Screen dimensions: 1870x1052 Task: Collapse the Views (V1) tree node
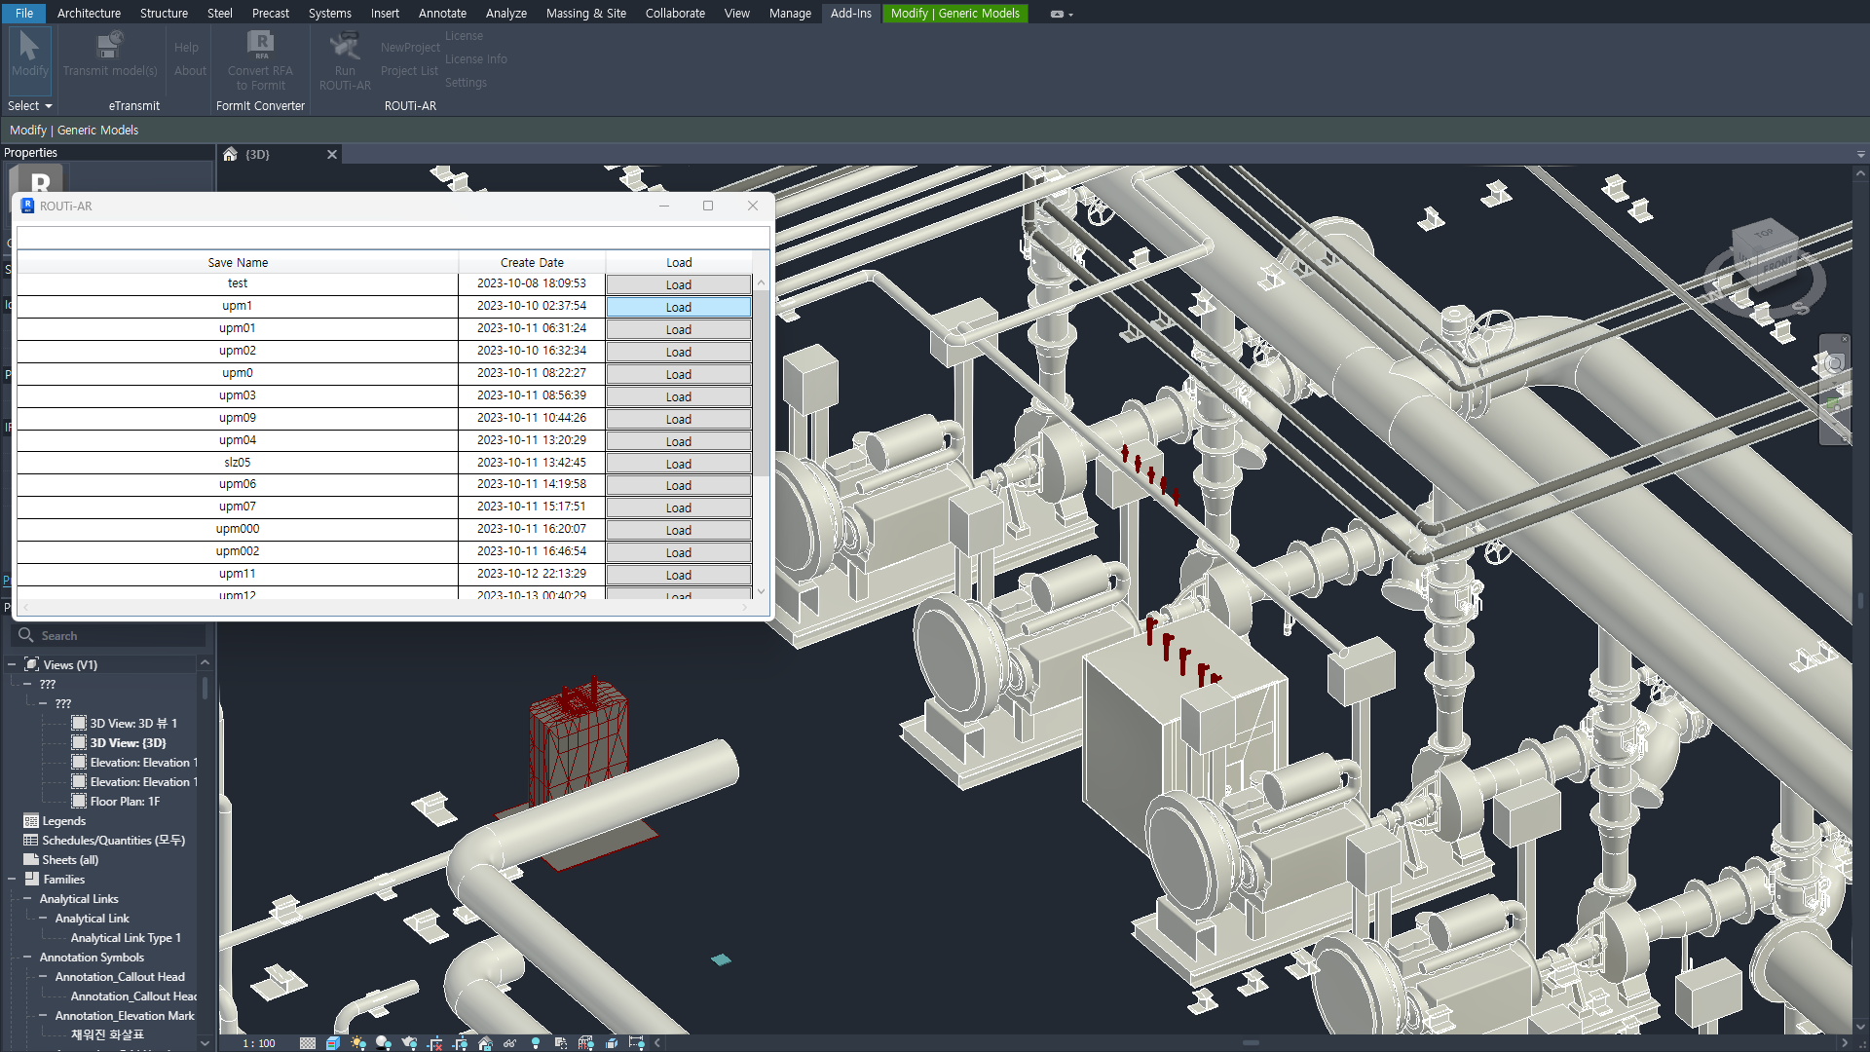12,665
